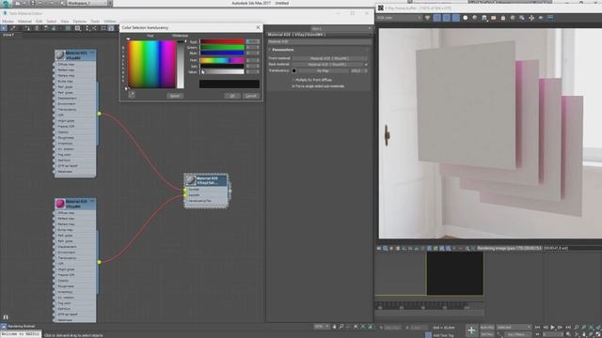602x338 pixels.
Task: Click VRay2SidedMtl node preview icon
Action: click(190, 180)
